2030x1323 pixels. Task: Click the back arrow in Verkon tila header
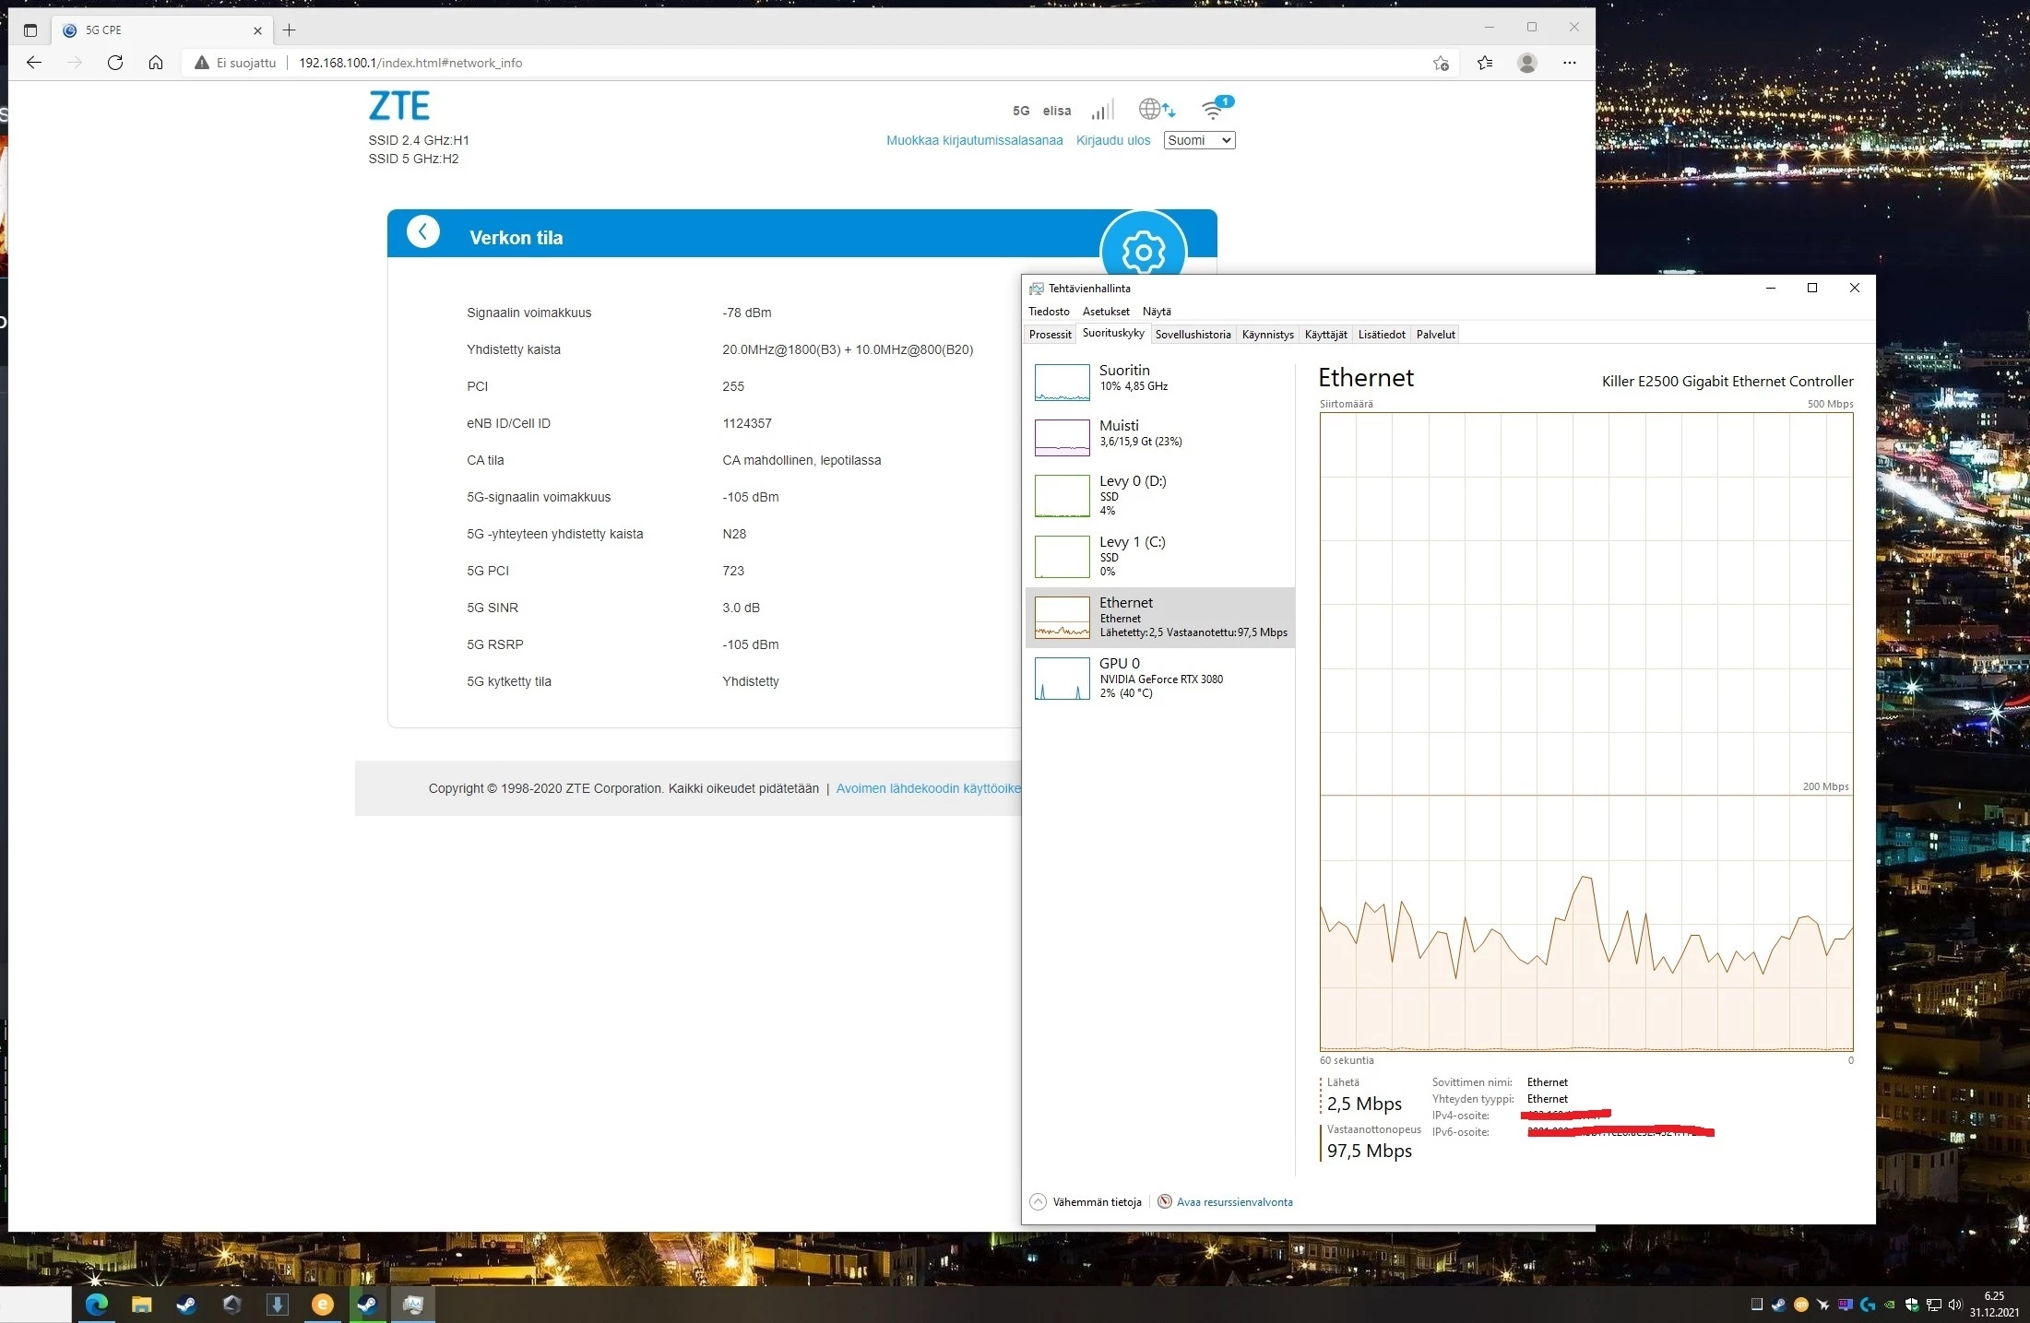pyautogui.click(x=423, y=232)
